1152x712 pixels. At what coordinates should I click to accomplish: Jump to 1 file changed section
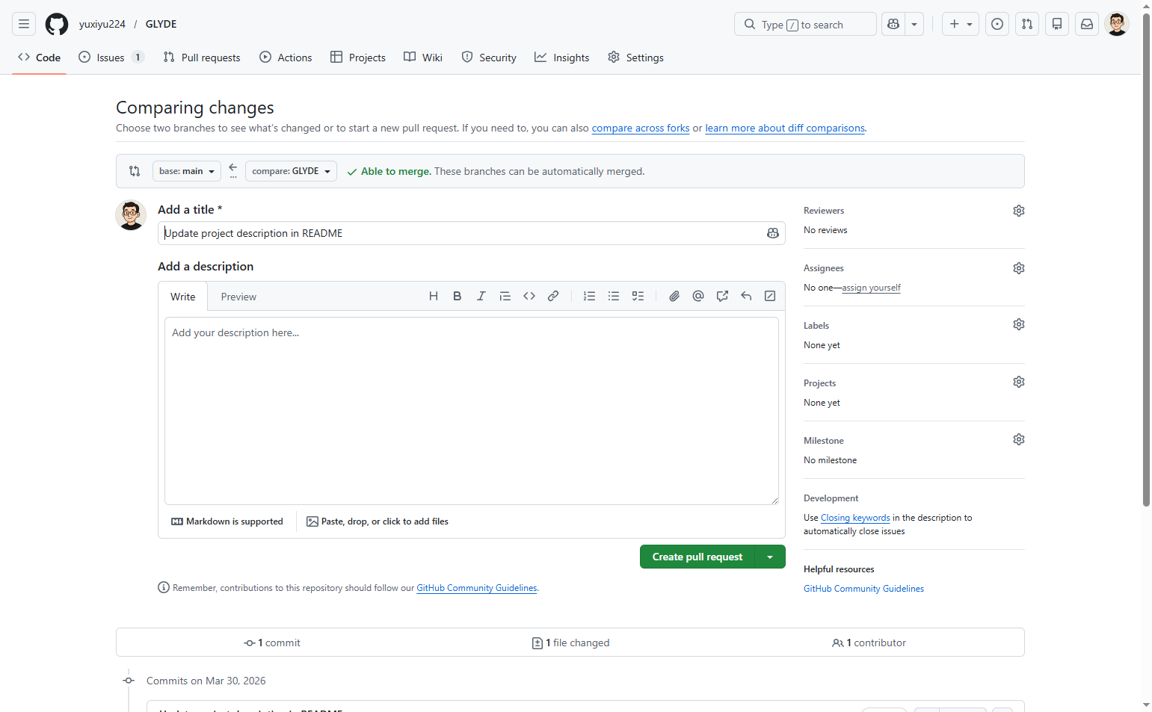point(570,643)
